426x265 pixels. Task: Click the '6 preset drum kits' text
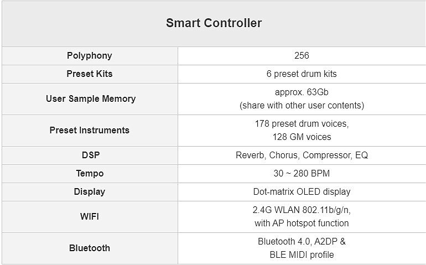302,74
